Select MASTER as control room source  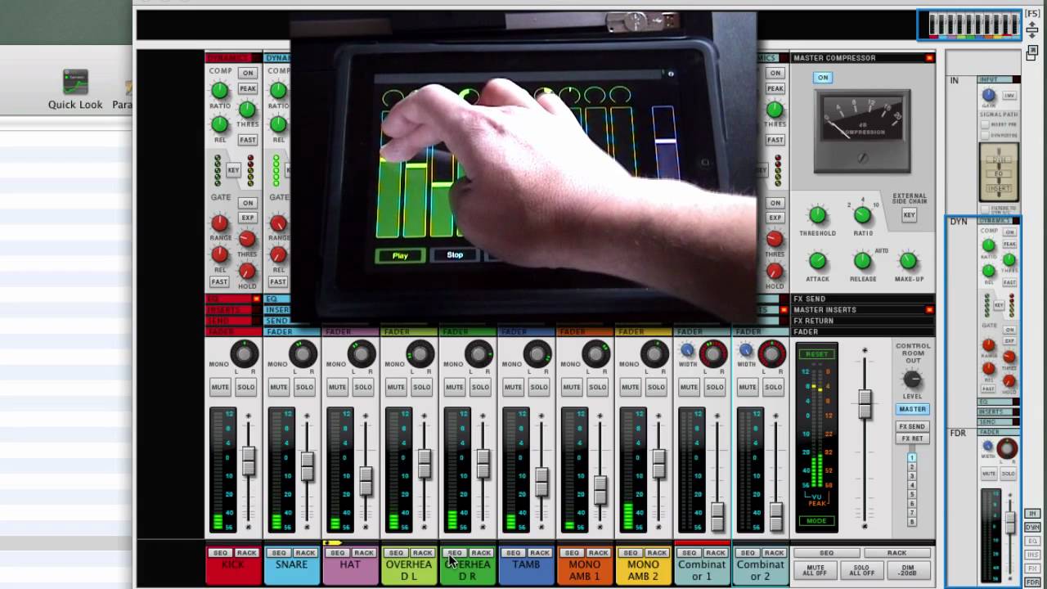point(912,409)
